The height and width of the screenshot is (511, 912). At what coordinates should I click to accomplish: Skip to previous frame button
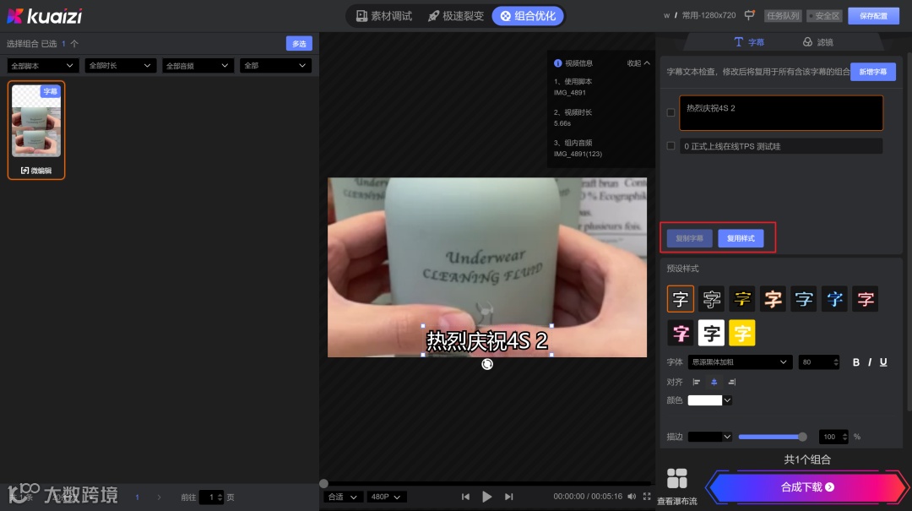click(x=465, y=497)
